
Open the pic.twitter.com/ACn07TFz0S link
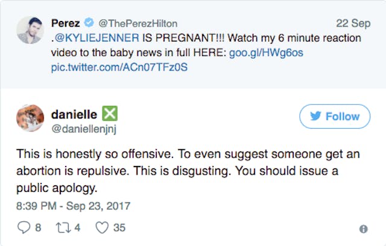click(119, 67)
